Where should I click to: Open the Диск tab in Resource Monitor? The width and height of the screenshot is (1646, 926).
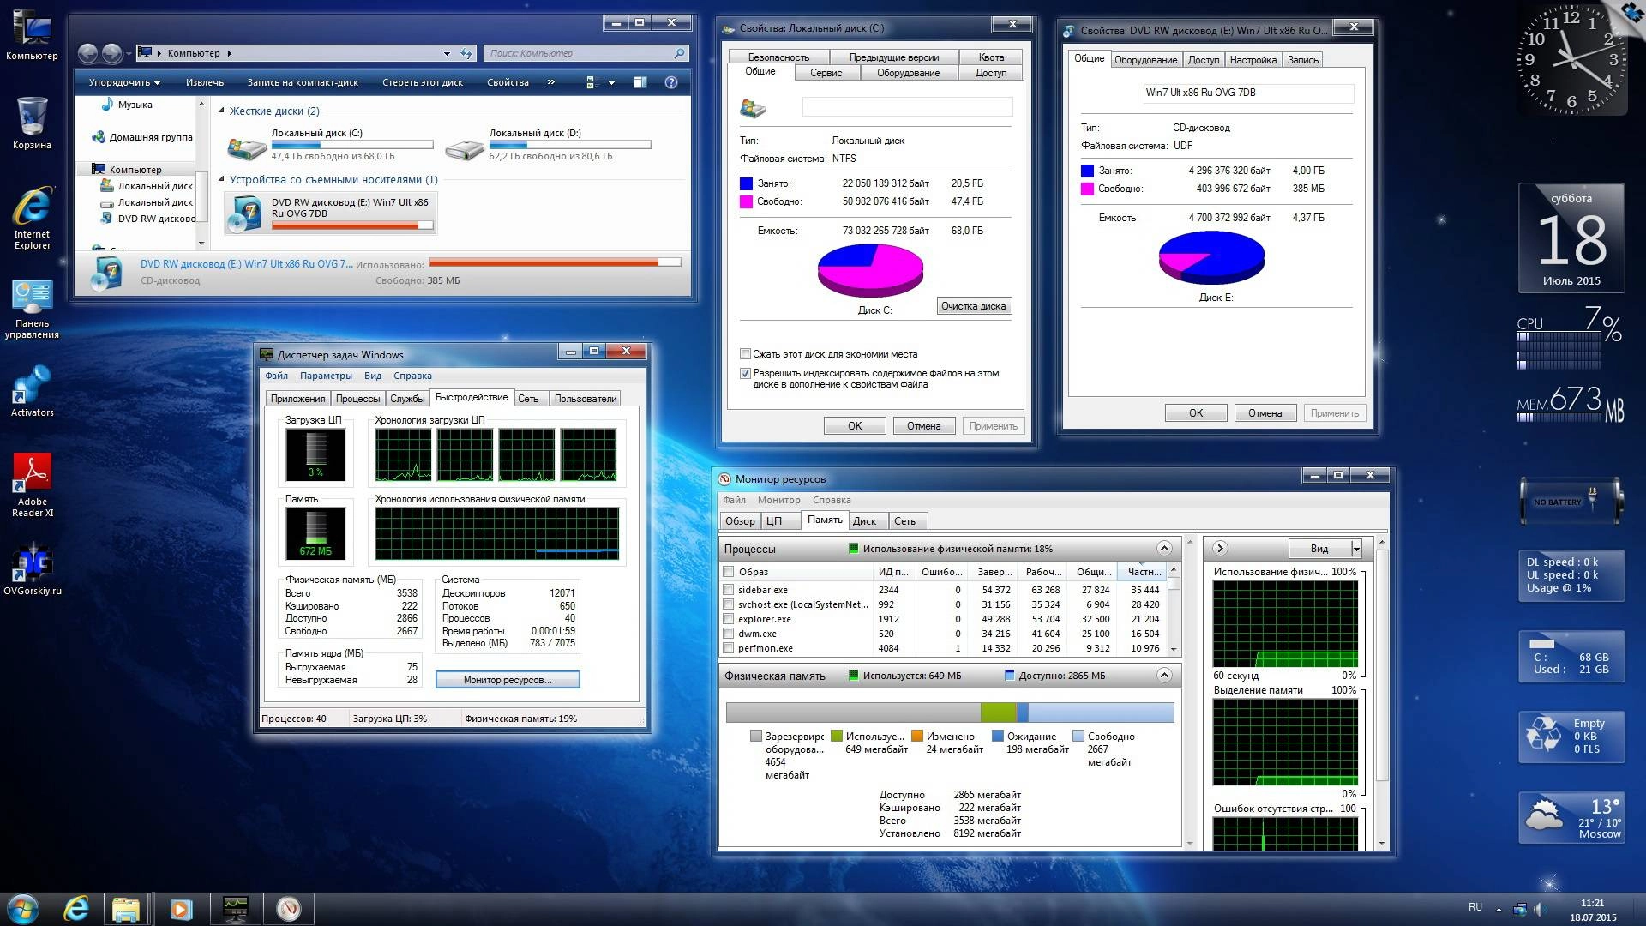(x=864, y=521)
